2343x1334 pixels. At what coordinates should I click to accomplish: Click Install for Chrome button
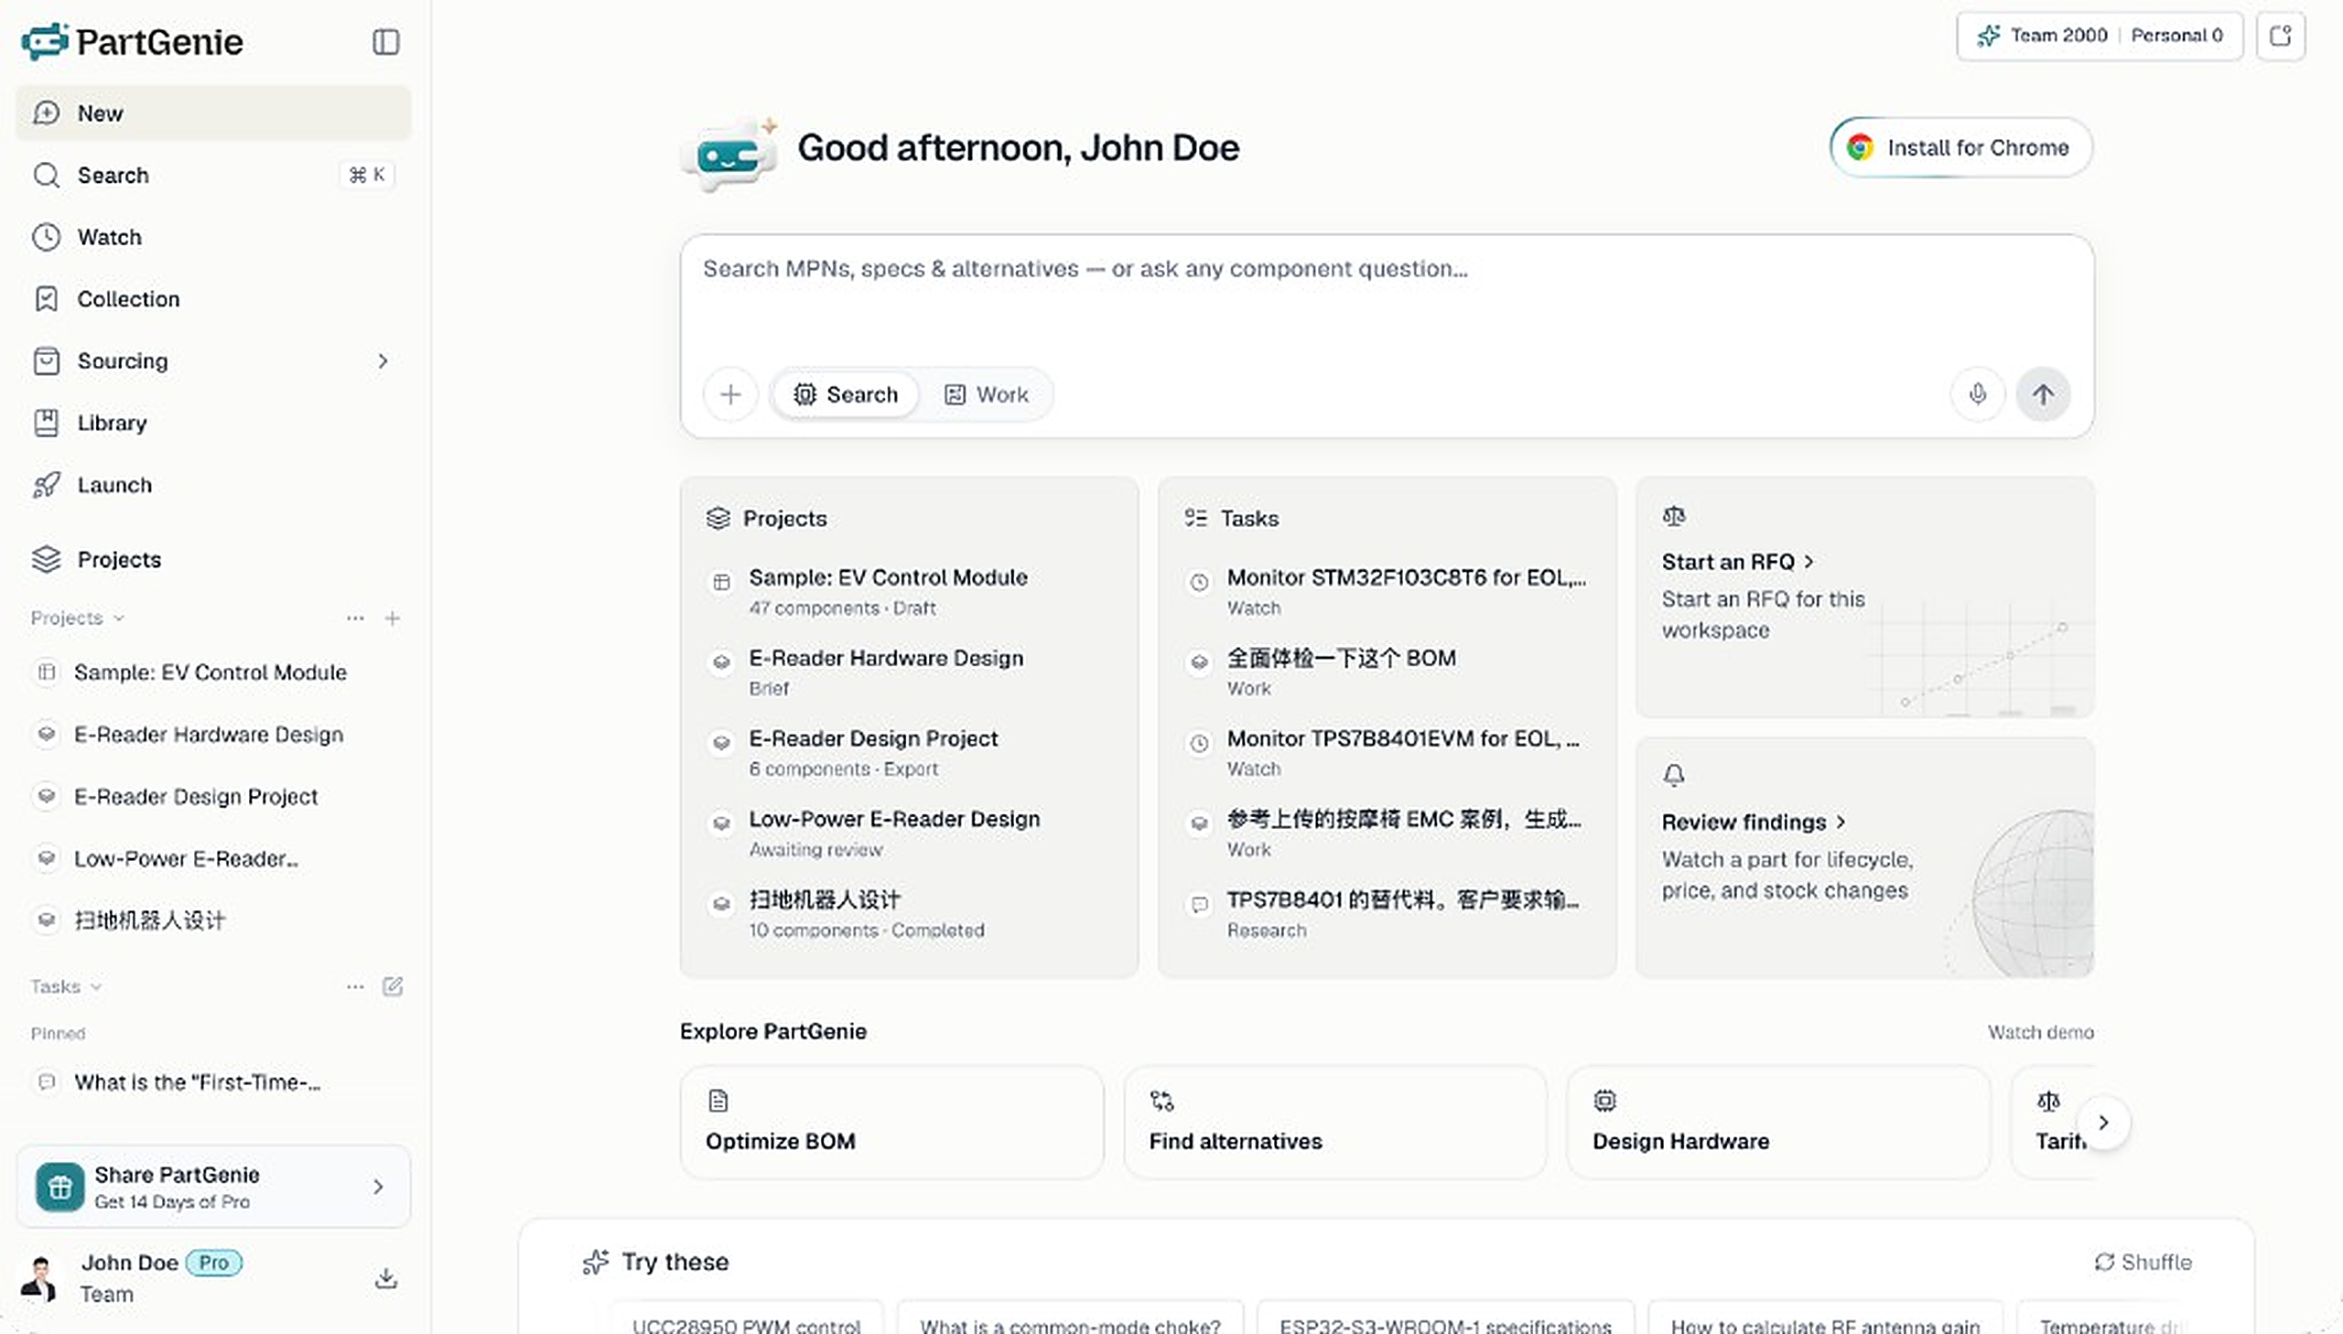(1960, 147)
